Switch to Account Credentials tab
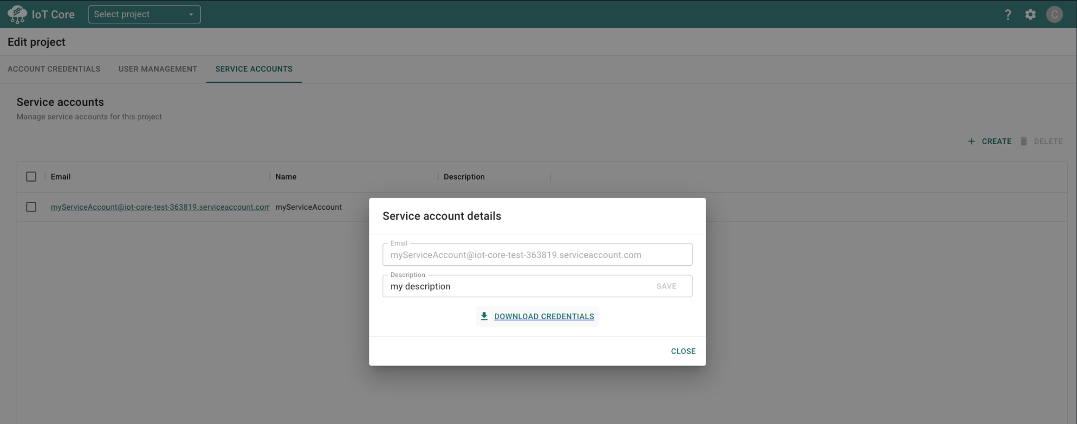The width and height of the screenshot is (1077, 424). pyautogui.click(x=54, y=69)
